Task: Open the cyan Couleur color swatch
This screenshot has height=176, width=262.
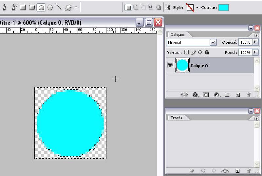Action: [224, 8]
